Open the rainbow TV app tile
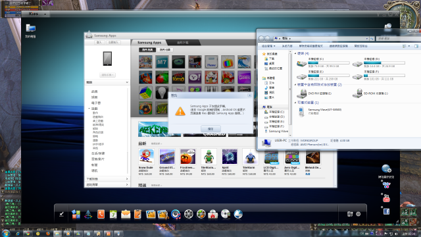421x237 pixels. 228,62
